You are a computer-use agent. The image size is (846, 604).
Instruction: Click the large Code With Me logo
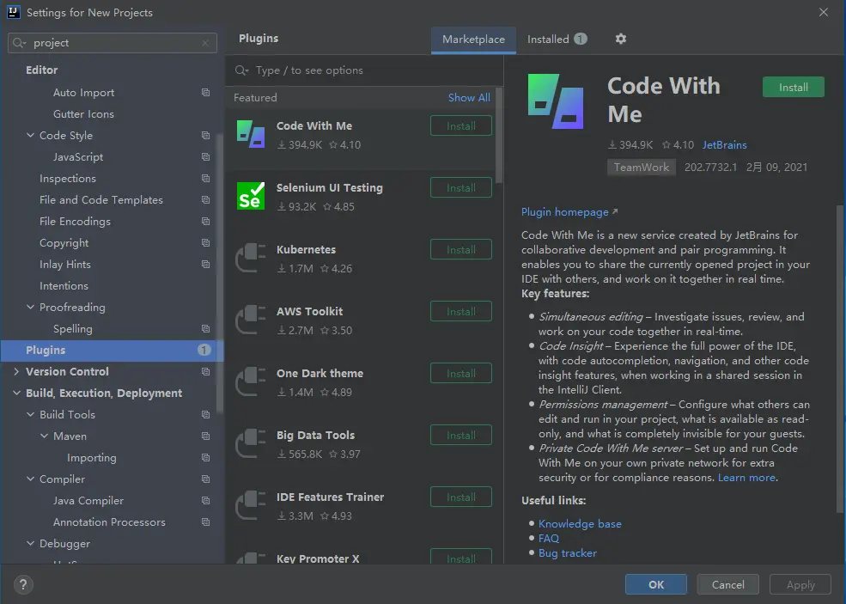click(x=556, y=101)
